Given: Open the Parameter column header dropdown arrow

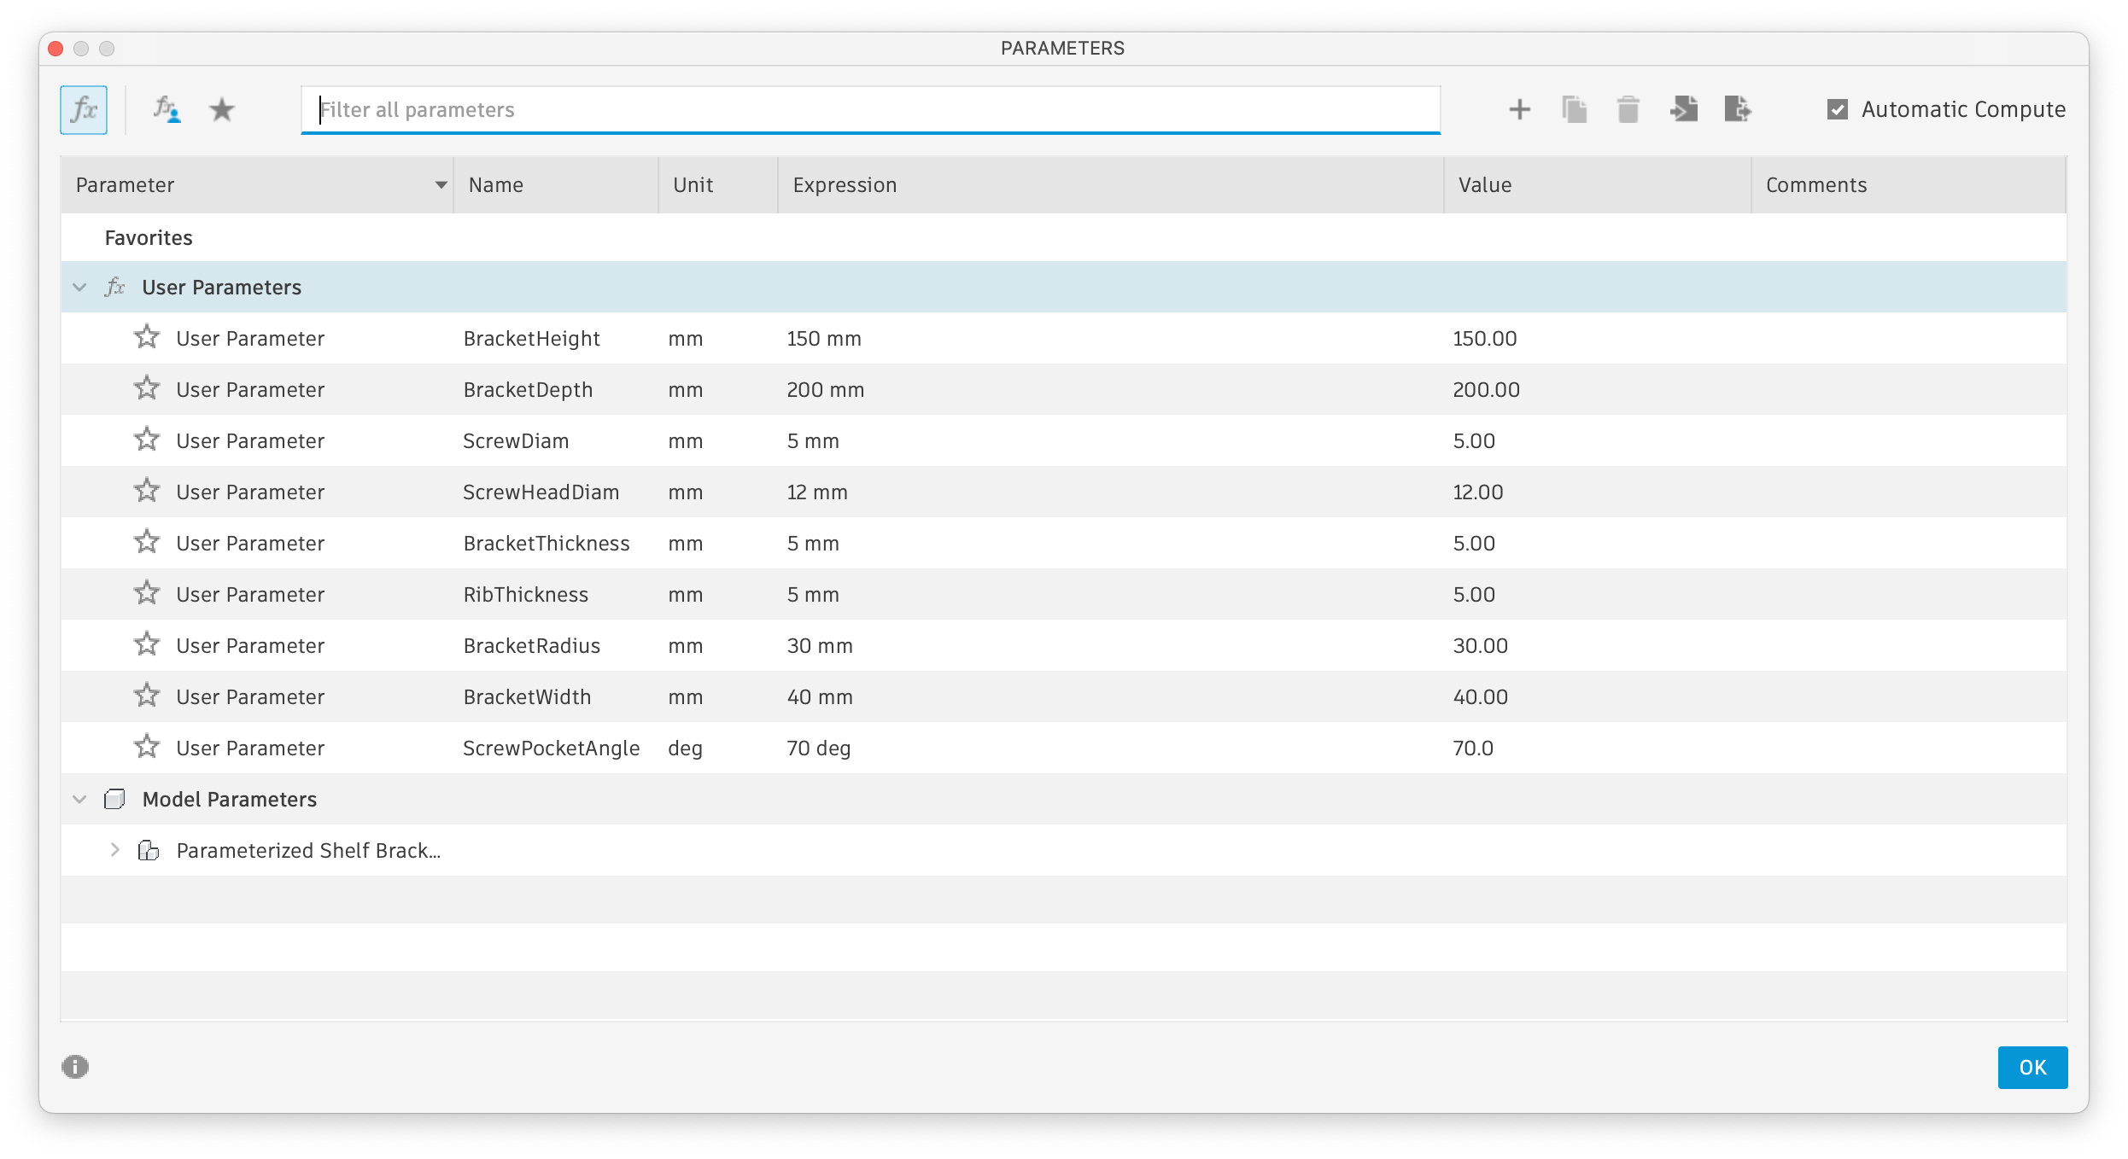Looking at the screenshot, I should click(441, 184).
